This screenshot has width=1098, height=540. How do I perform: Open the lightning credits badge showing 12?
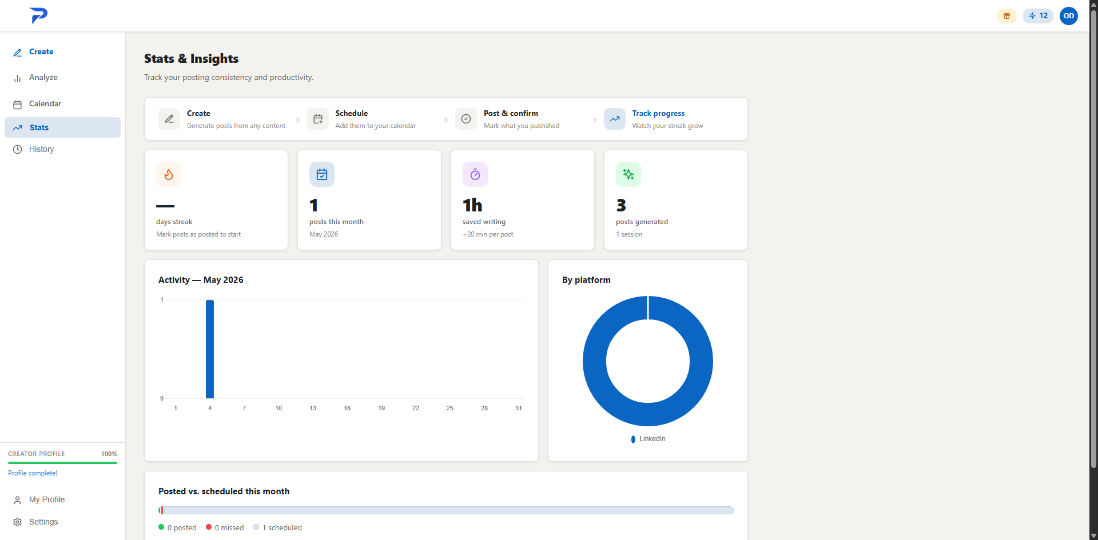tap(1038, 16)
